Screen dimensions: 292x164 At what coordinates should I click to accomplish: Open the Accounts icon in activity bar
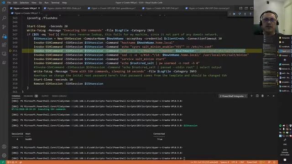click(4, 147)
